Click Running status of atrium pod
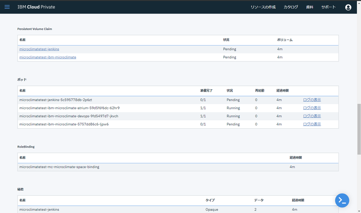Screen dimensions: 361x213 (x=233, y=108)
